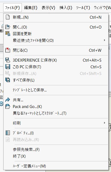Click the 3DEXPERIENCE cloud save icon
This screenshot has width=111, height=172.
[x=8, y=60]
